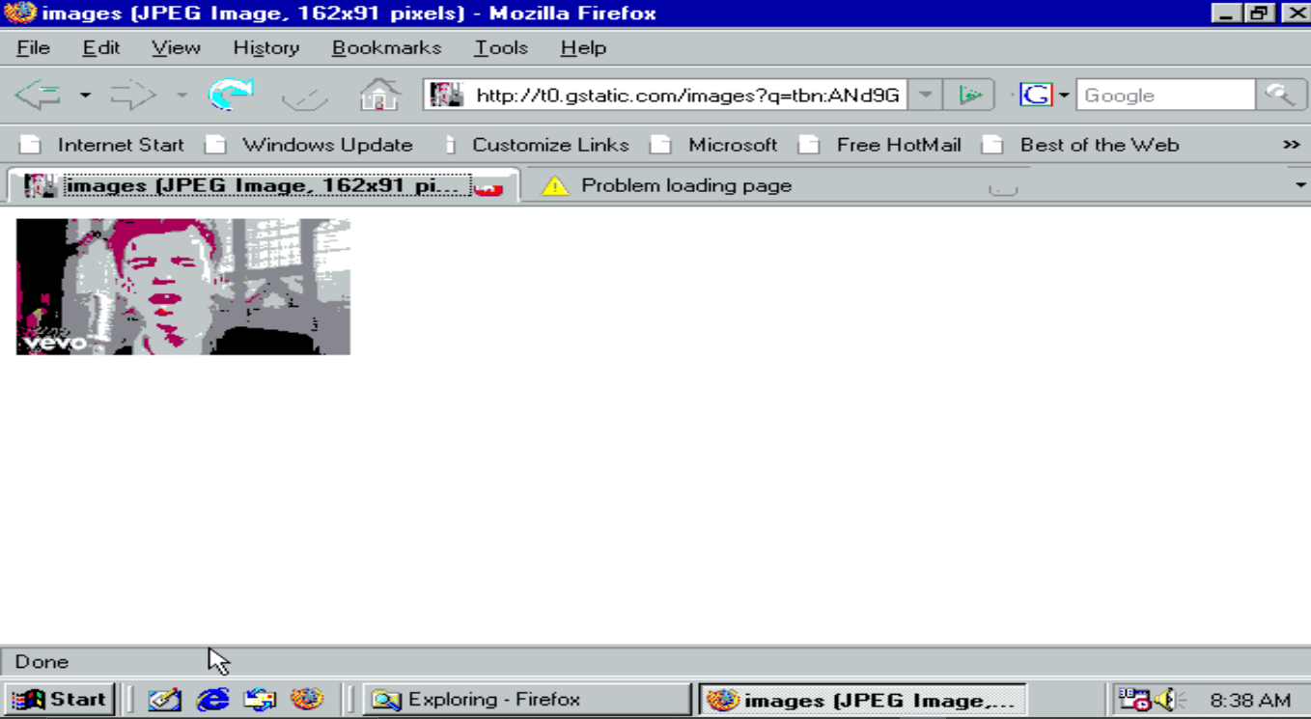This screenshot has width=1311, height=719.
Task: Minimize the Firefox window
Action: [1227, 14]
